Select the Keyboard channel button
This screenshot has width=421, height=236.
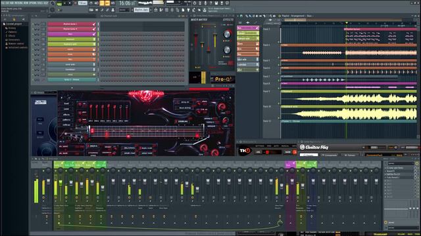[x=72, y=39]
